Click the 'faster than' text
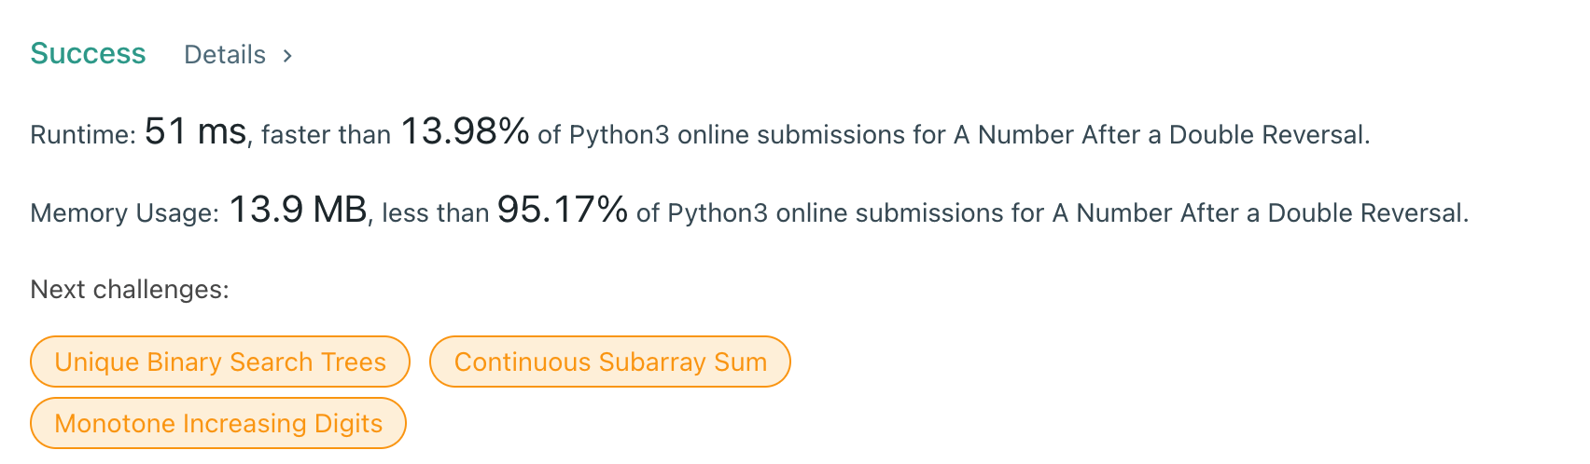1590x464 pixels. [326, 135]
